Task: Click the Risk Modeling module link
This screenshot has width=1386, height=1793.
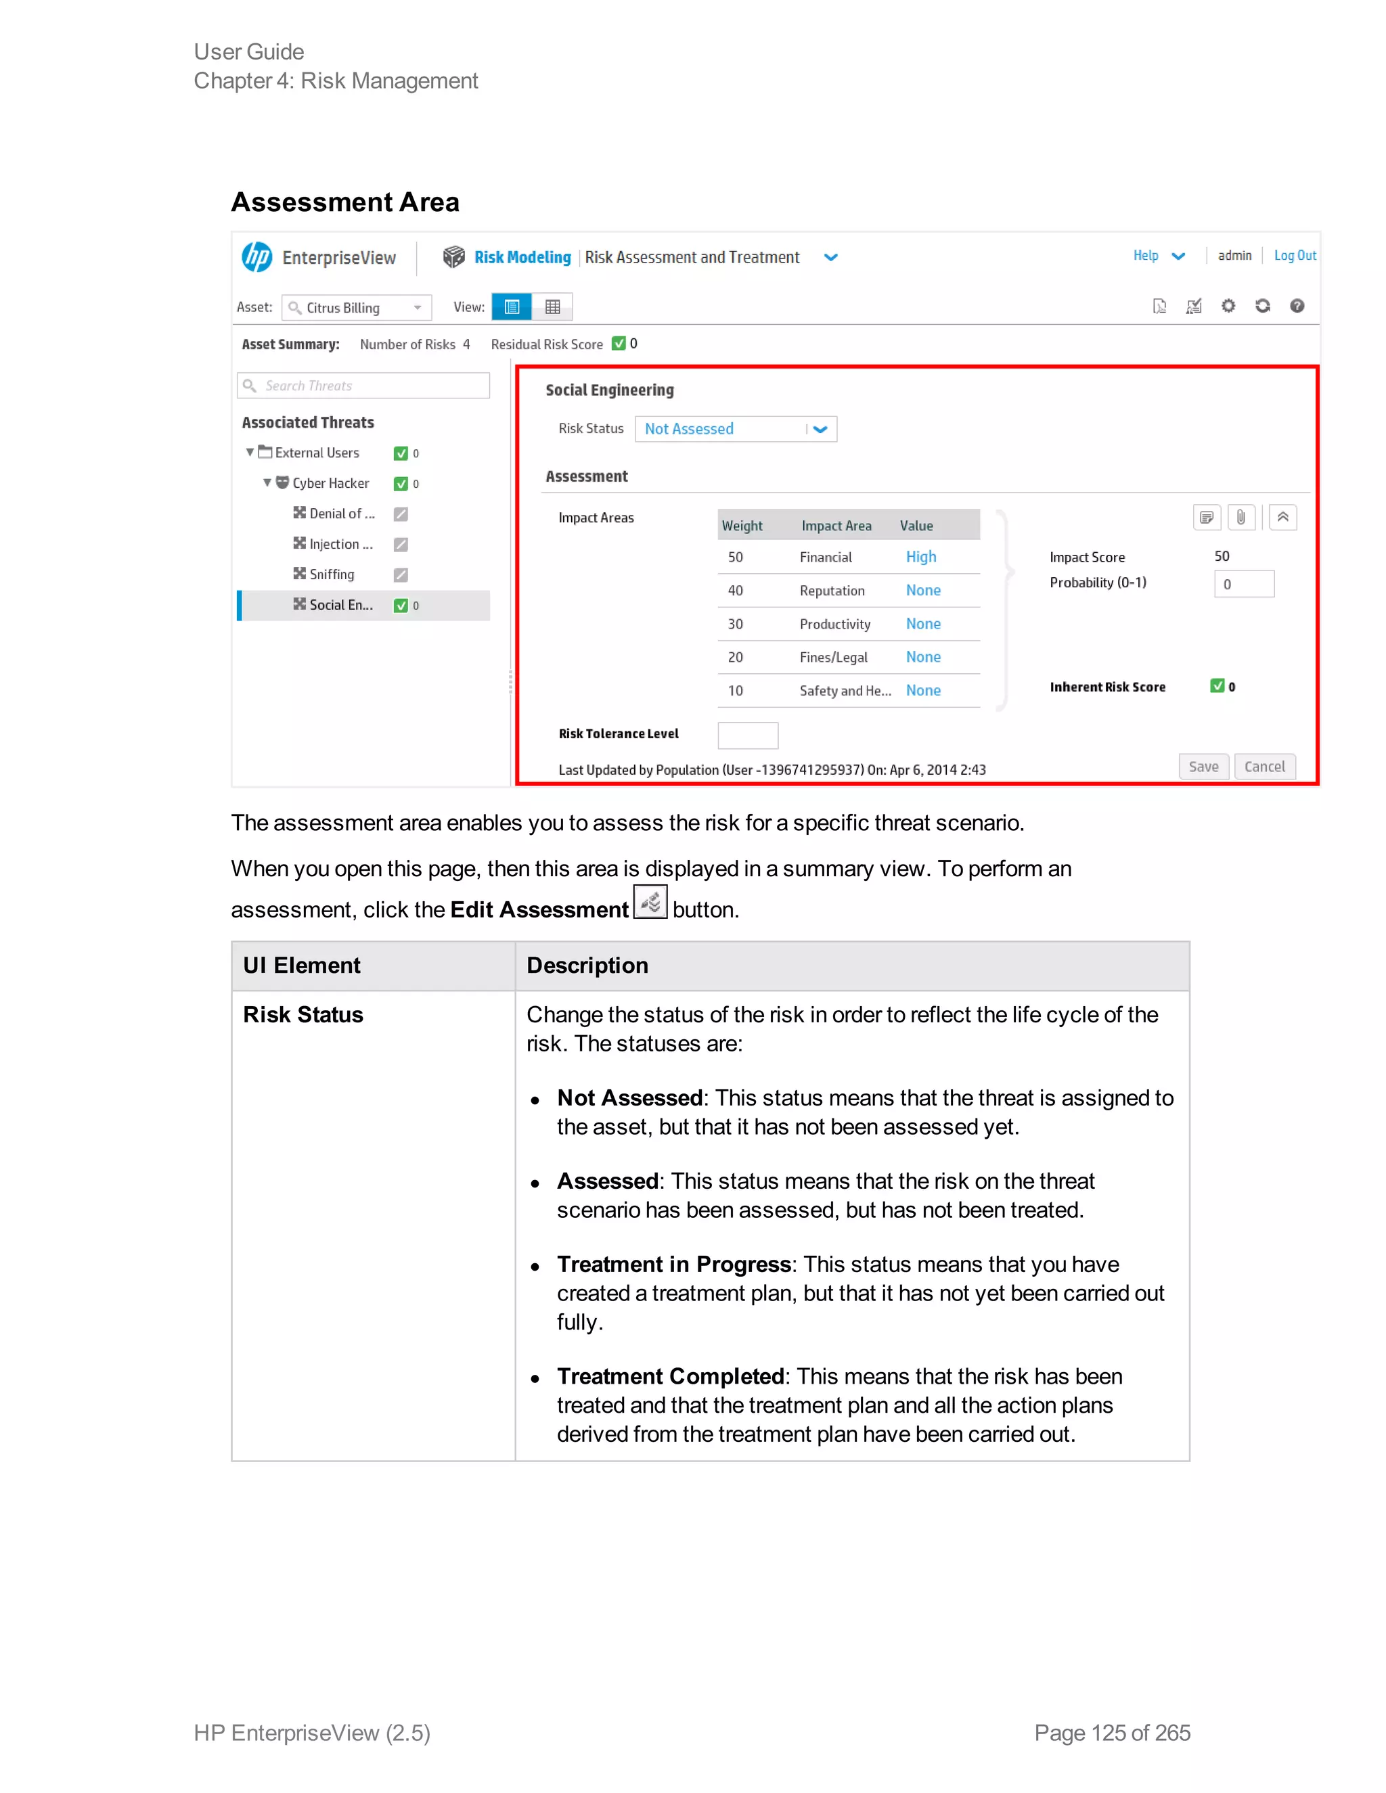Action: 522,257
